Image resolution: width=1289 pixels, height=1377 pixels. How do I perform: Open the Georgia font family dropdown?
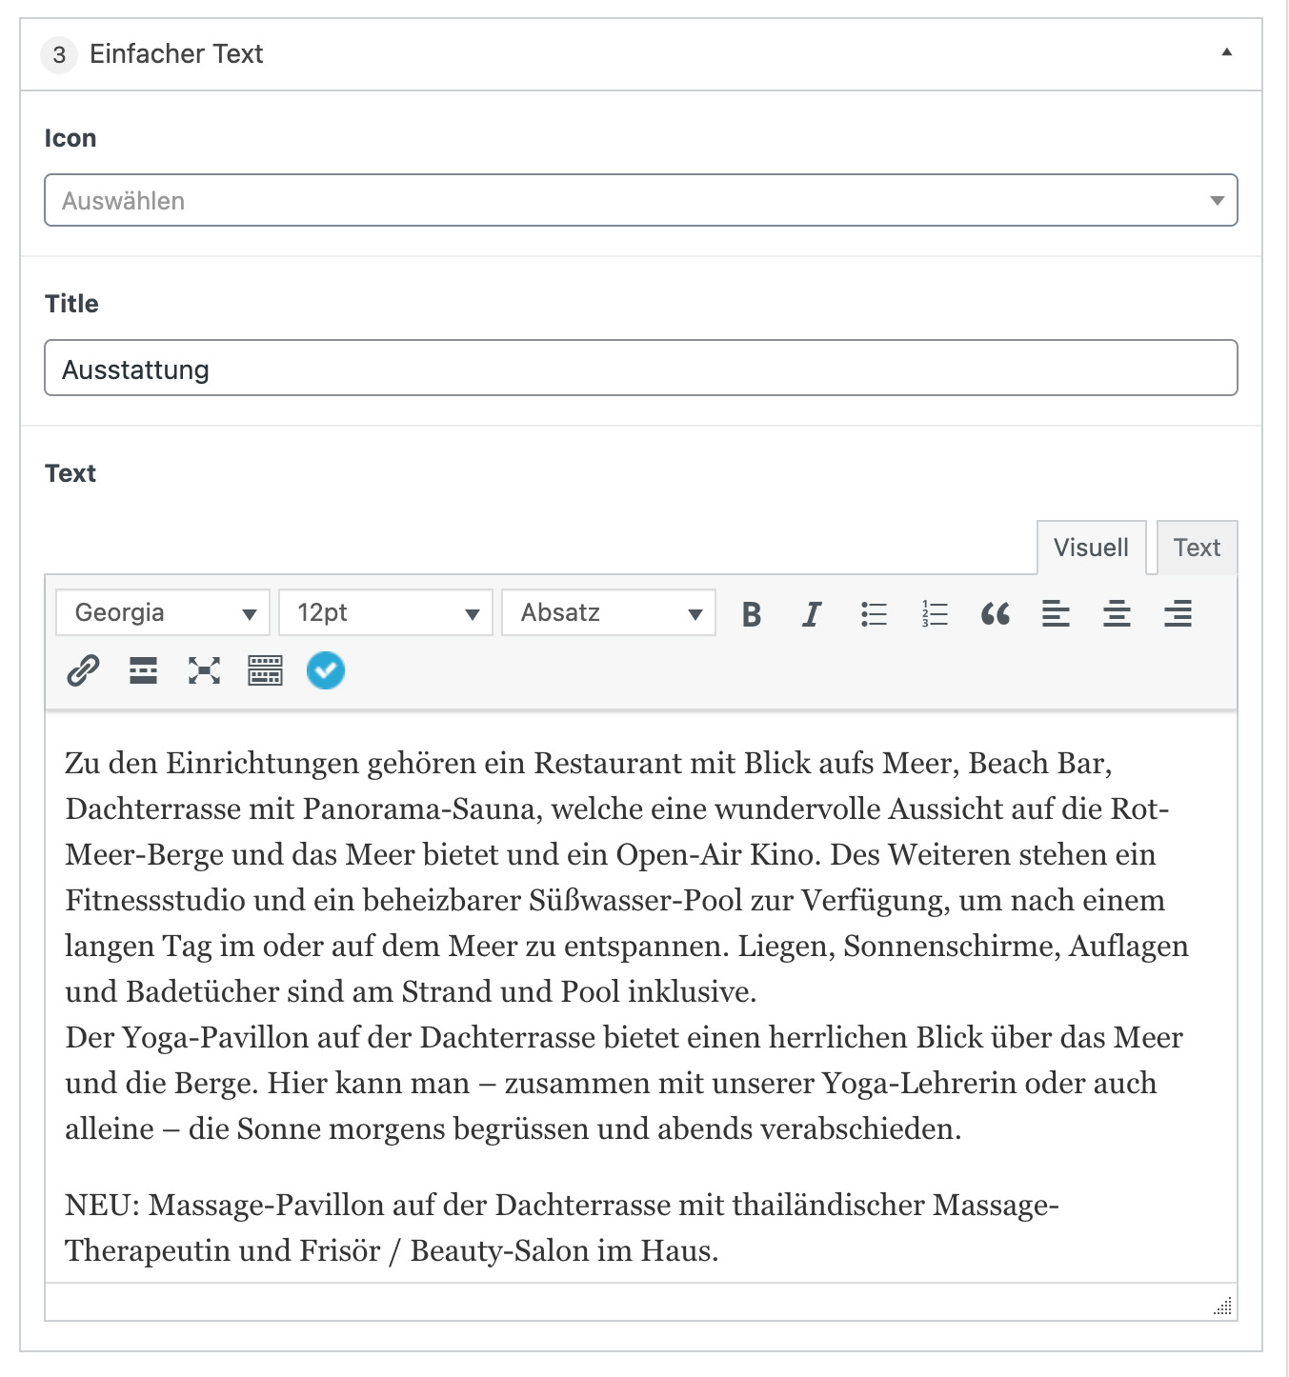tap(163, 612)
